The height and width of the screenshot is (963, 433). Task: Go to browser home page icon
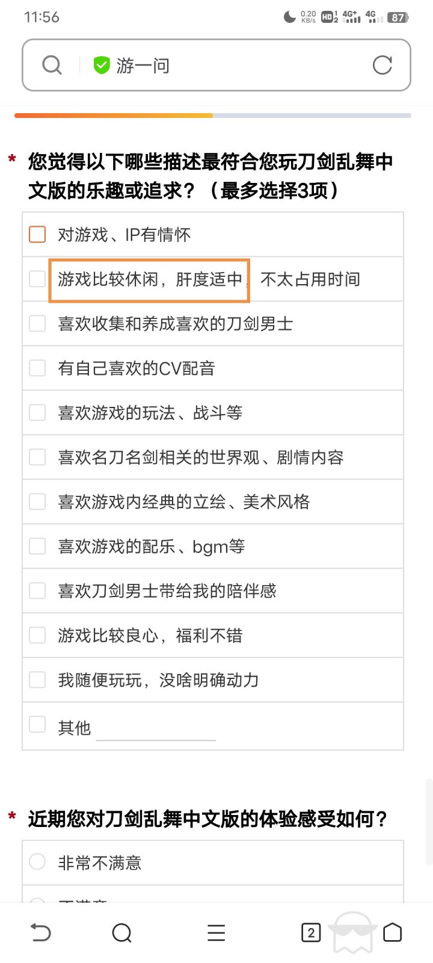click(392, 933)
